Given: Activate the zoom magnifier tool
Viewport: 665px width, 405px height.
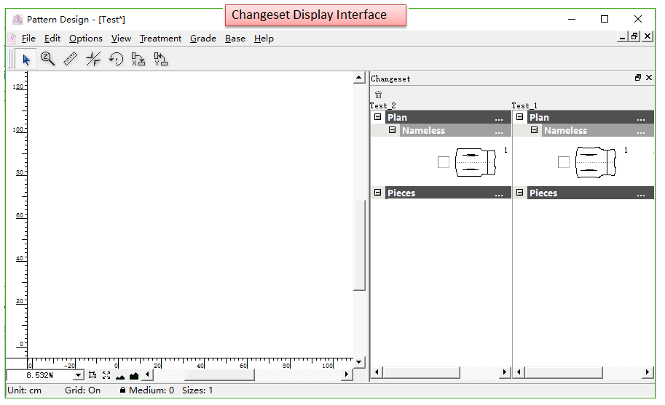Looking at the screenshot, I should pos(48,60).
